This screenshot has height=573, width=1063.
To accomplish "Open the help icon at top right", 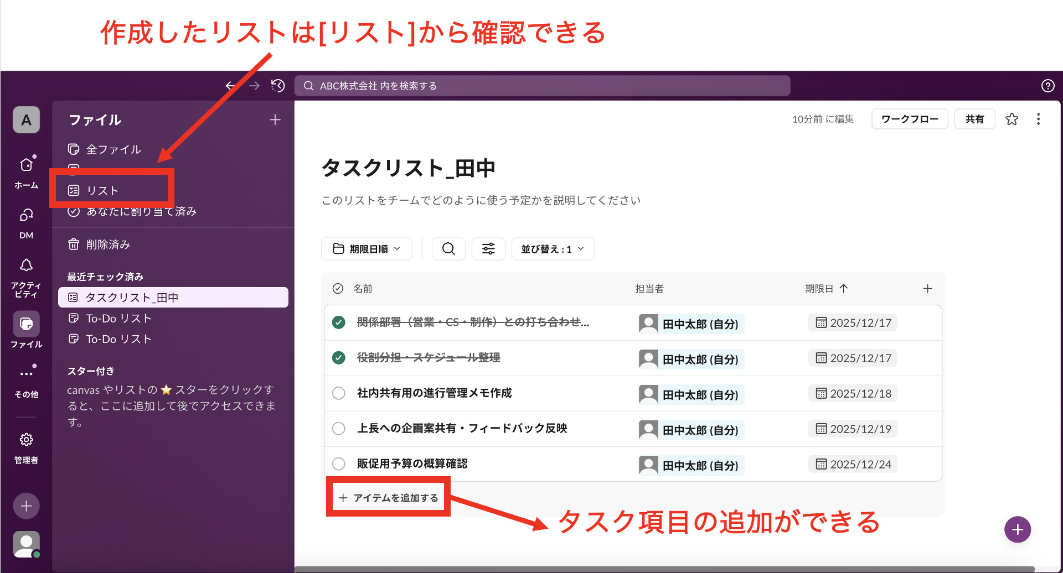I will coord(1047,86).
